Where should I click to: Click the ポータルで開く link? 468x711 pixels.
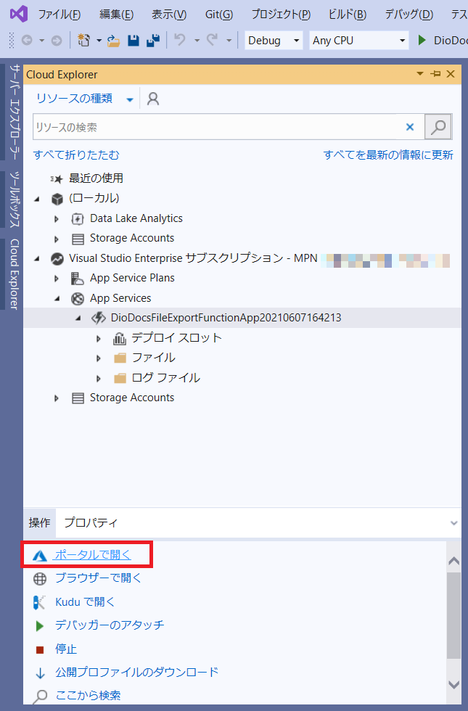(93, 554)
